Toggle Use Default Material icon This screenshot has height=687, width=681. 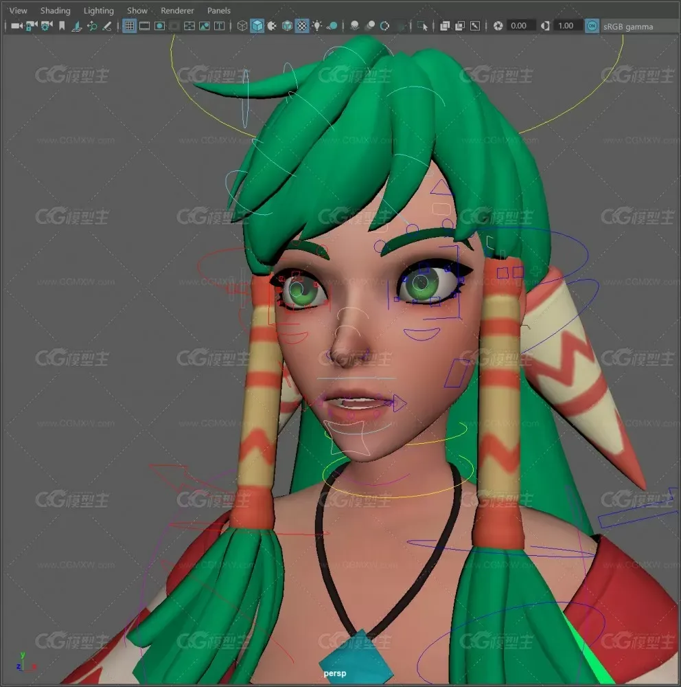click(272, 26)
